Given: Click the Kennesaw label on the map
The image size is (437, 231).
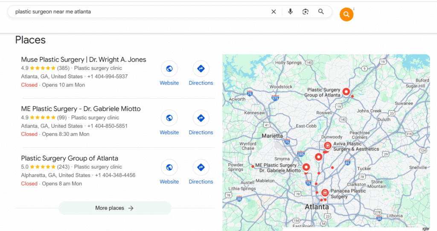Looking at the screenshot, I should point(254,113).
